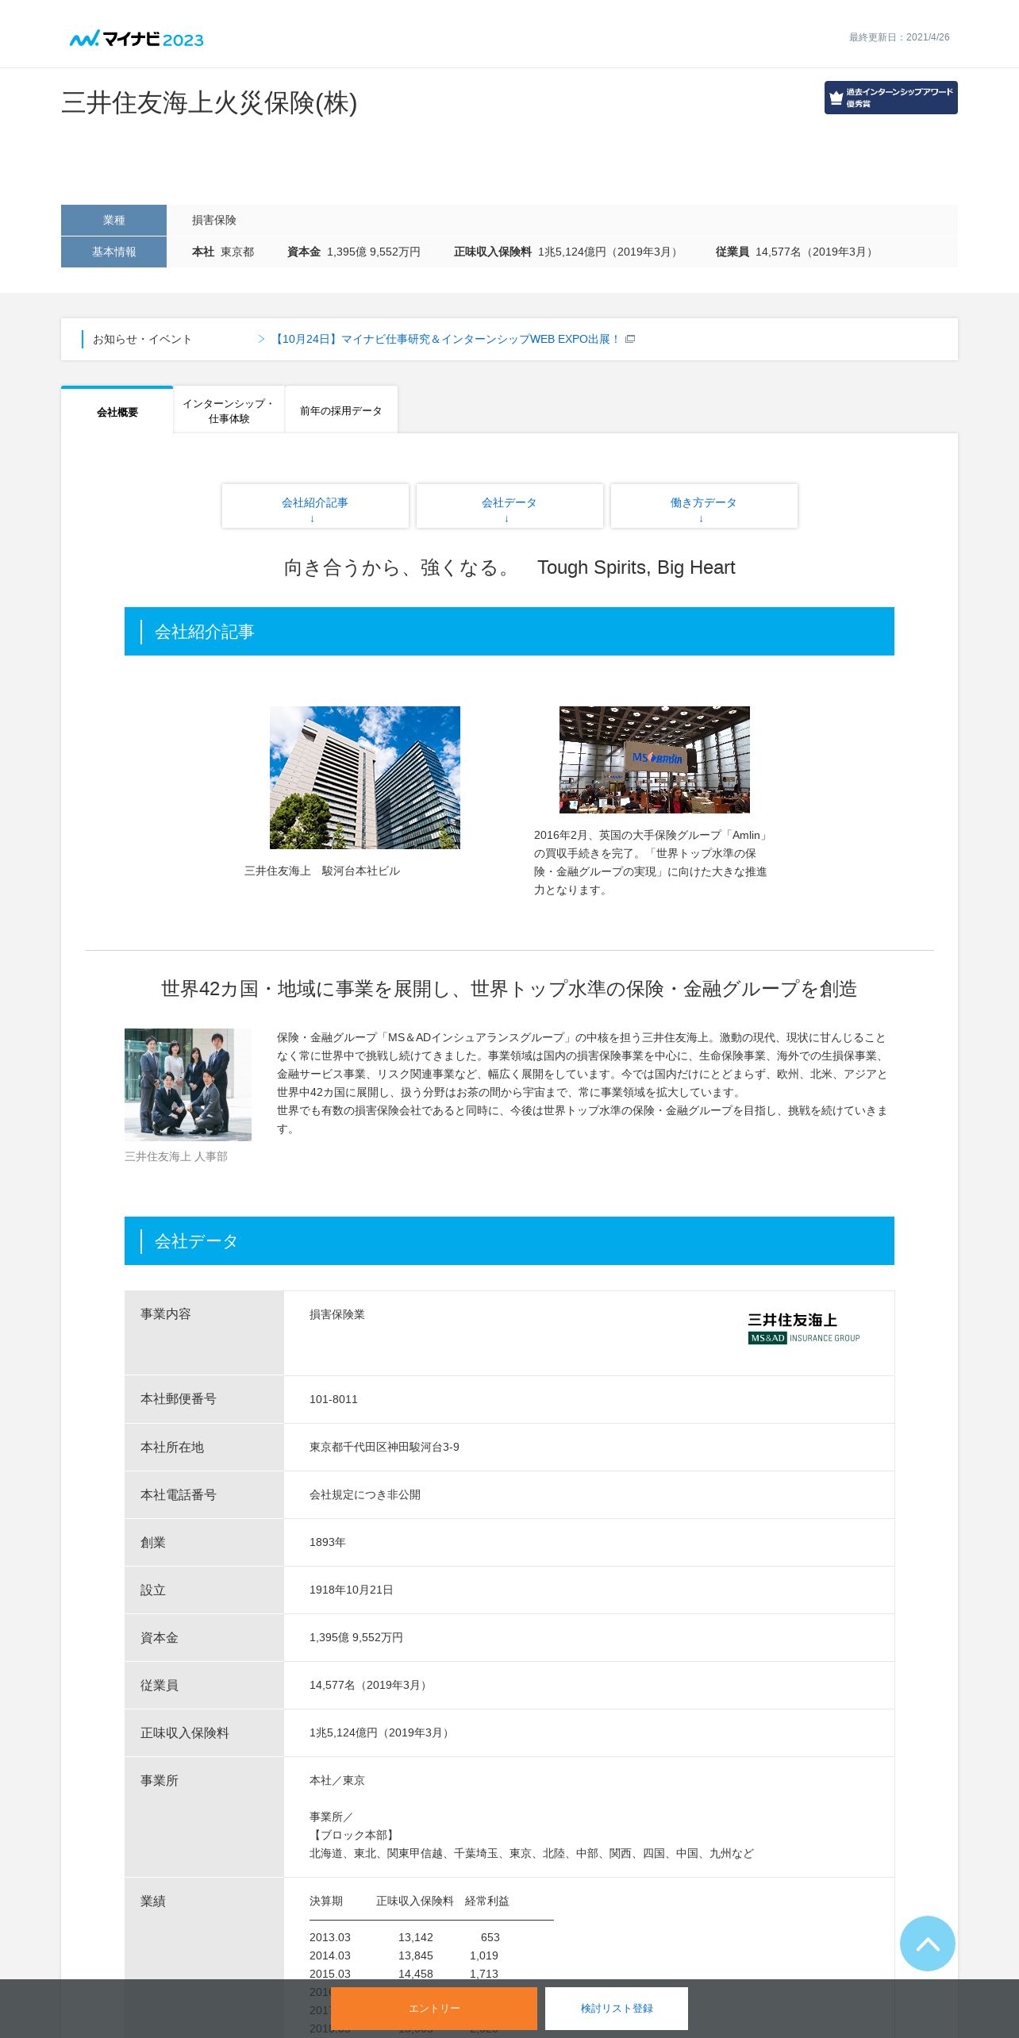Click the 資本金 value in company data table
Image resolution: width=1019 pixels, height=2038 pixels.
pyautogui.click(x=356, y=1637)
